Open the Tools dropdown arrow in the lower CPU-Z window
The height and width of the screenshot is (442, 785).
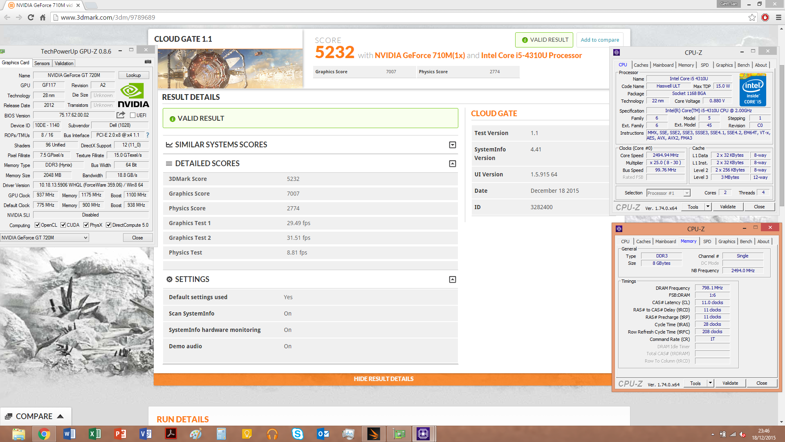(x=711, y=383)
